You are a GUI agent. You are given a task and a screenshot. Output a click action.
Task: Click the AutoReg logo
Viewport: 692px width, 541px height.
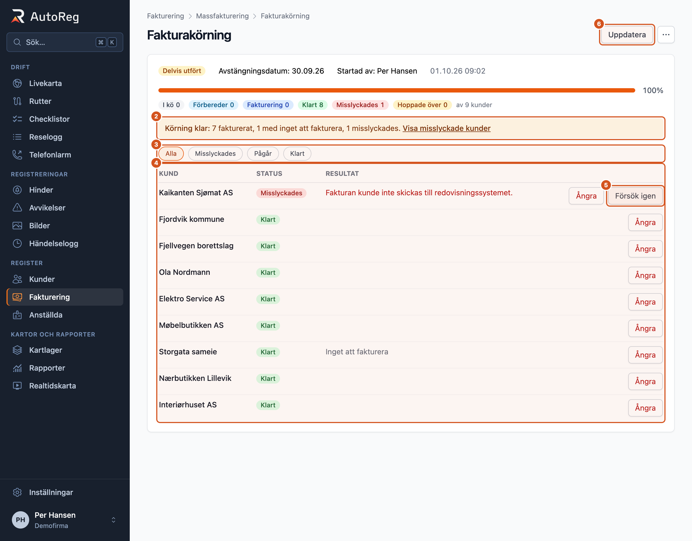[x=45, y=17]
